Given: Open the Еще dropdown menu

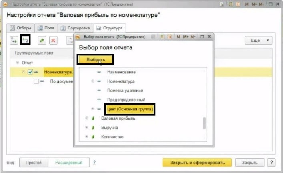Looking at the screenshot, I should pyautogui.click(x=258, y=40).
